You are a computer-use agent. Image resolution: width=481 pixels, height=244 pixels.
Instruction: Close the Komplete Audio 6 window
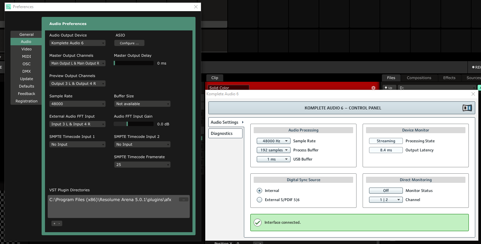point(473,94)
